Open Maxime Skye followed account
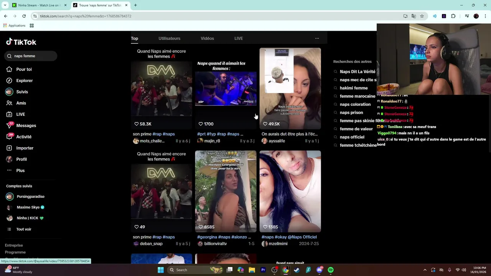This screenshot has width=491, height=276. (25, 207)
